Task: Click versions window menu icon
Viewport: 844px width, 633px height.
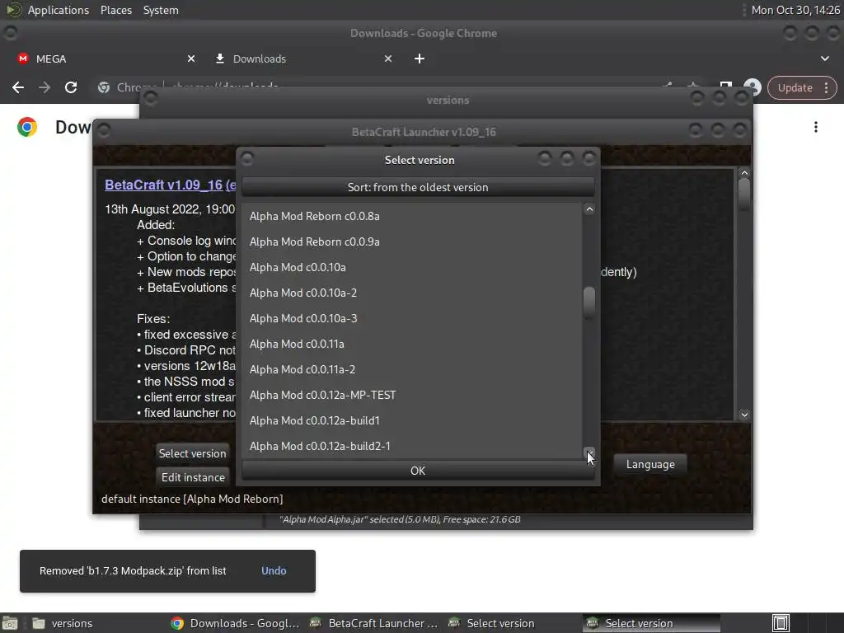Action: tap(151, 99)
